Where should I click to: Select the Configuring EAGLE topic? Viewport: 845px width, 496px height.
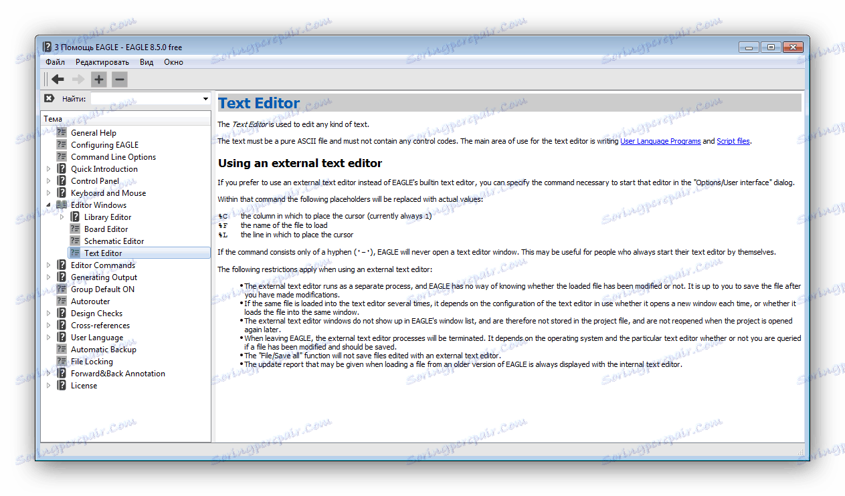click(x=105, y=144)
